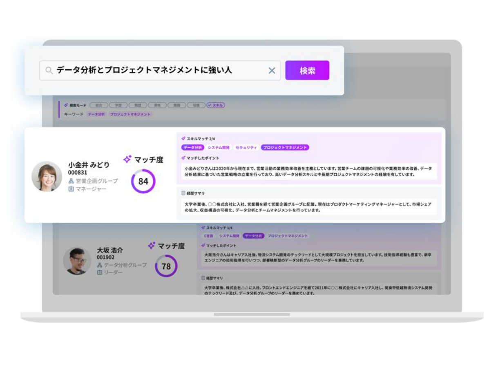Click the プロジェクトマネジメント keyword tag under キーワード

click(x=130, y=114)
